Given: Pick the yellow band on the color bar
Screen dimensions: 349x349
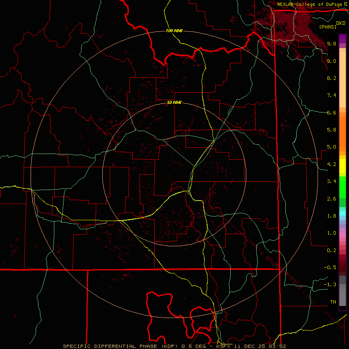Looking at the screenshot, I should [342, 166].
